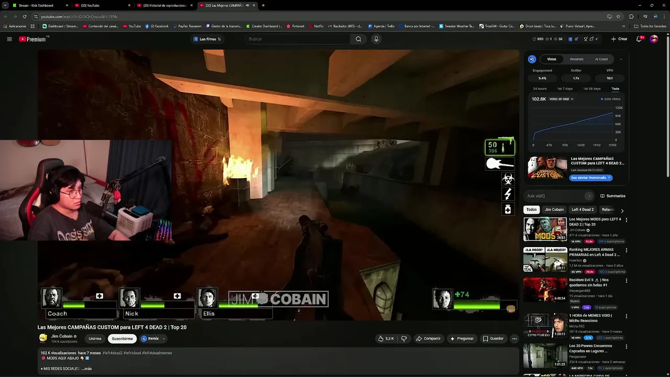Select the Jim Cobain filter chip
The height and width of the screenshot is (377, 670).
[554, 209]
